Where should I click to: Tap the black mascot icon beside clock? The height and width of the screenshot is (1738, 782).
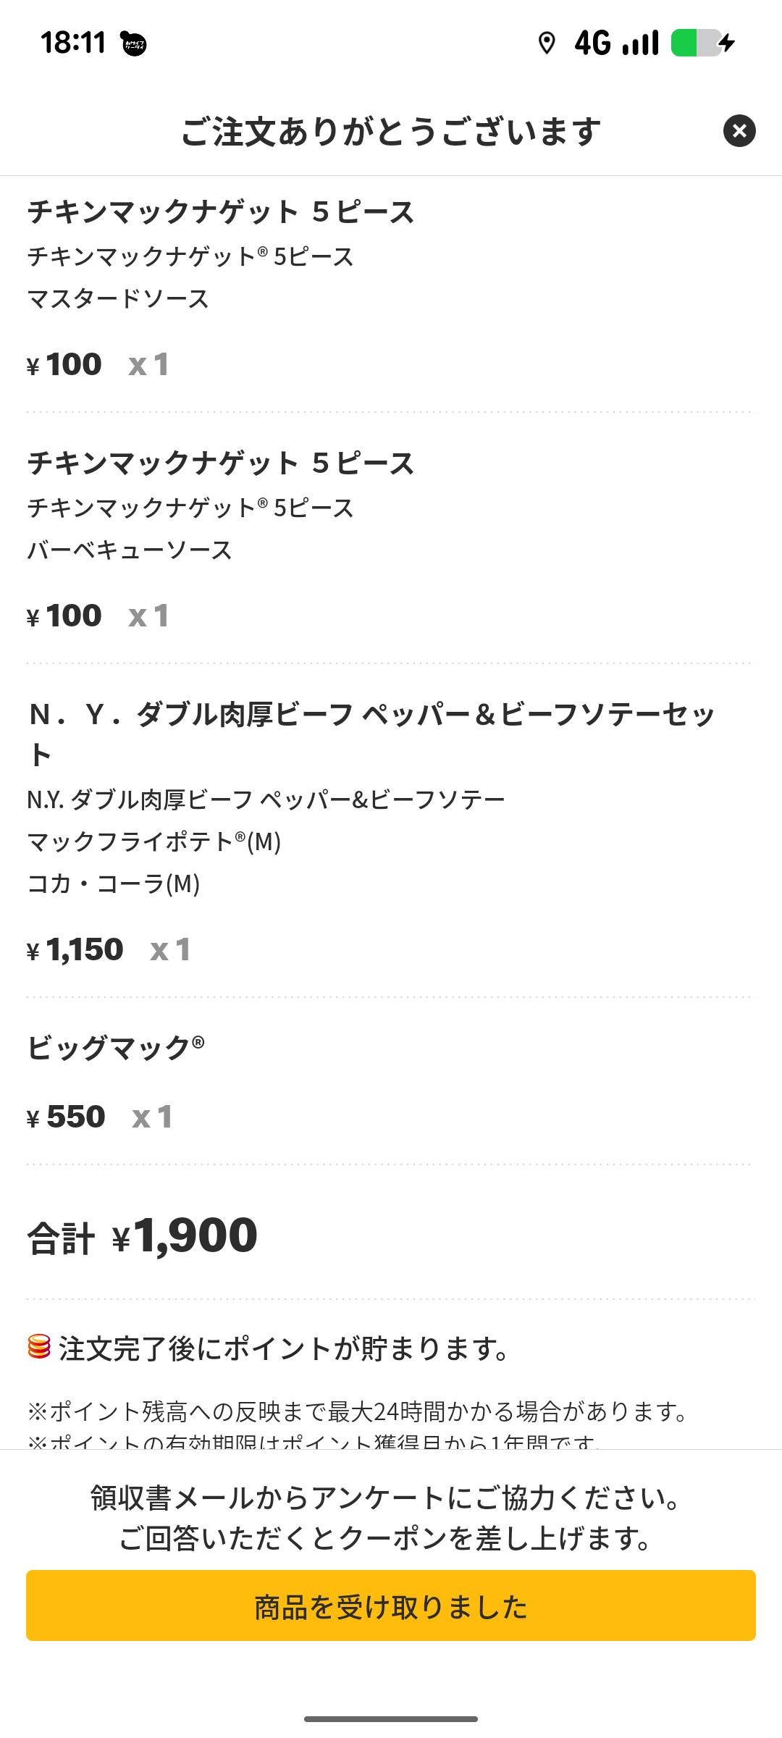[x=134, y=44]
